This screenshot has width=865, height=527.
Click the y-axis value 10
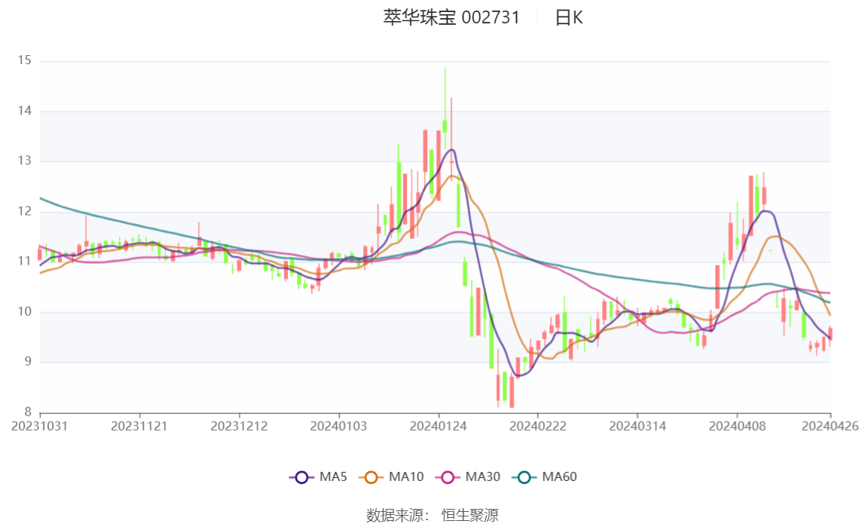(x=24, y=311)
